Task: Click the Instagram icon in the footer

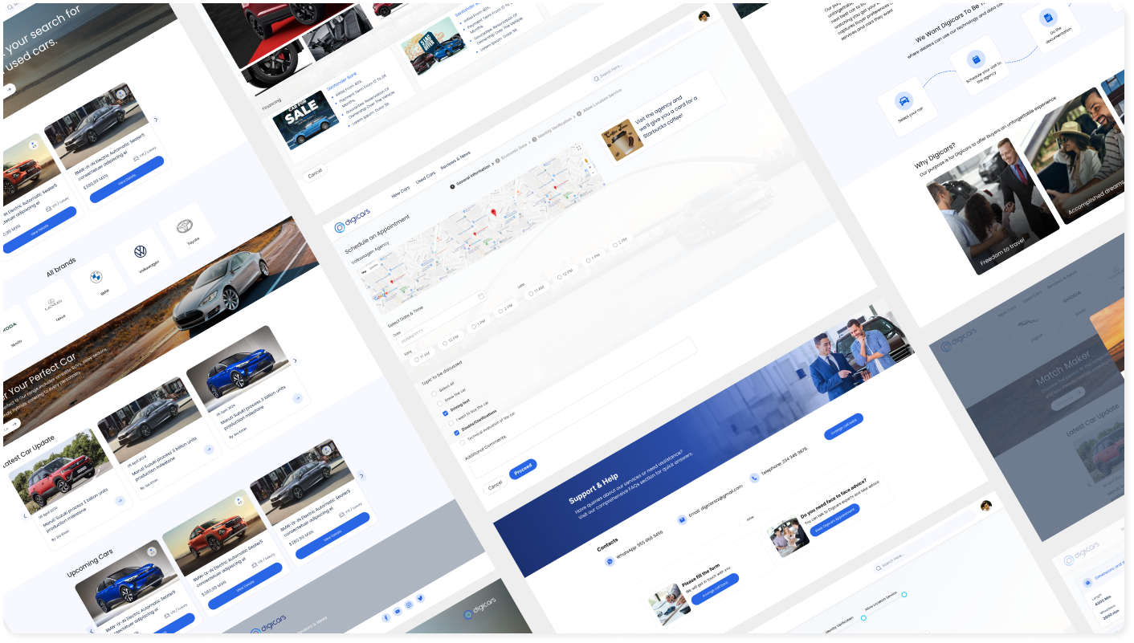Action: coord(409,605)
